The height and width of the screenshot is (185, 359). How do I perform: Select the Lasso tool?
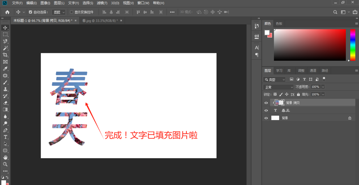[x=5, y=41]
